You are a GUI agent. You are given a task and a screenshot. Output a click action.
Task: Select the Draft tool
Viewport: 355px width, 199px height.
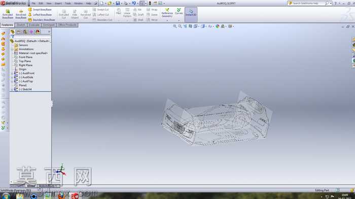(138, 15)
